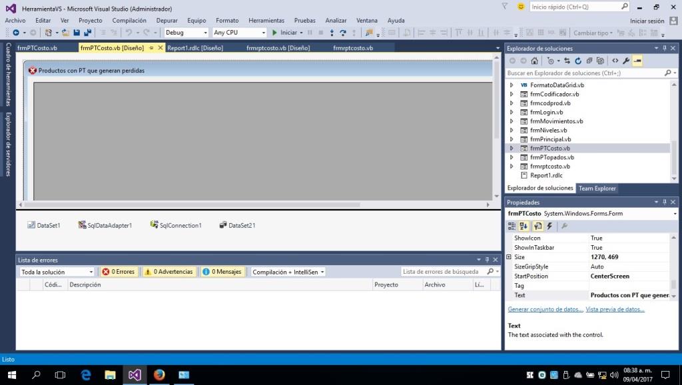Viewport: 682px width, 385px height.
Task: Open Firefox from the Windows taskbar
Action: click(x=159, y=374)
